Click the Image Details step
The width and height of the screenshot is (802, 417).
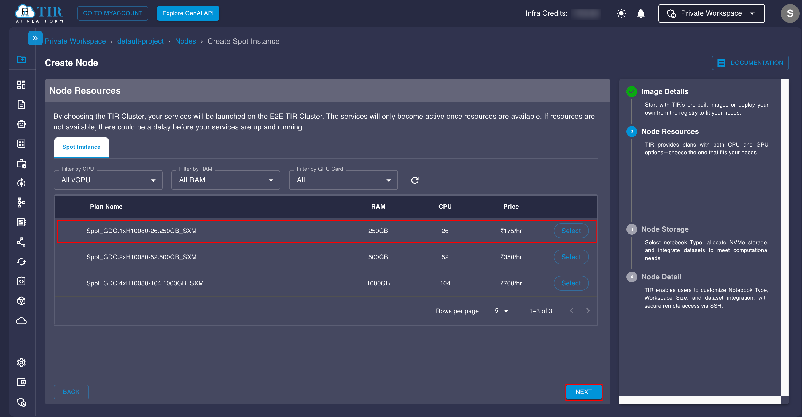click(x=664, y=91)
